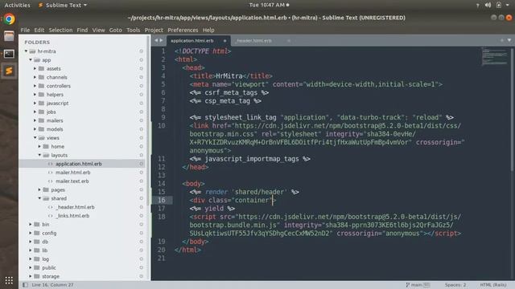Click the editor vertical scrollbar

point(513,109)
